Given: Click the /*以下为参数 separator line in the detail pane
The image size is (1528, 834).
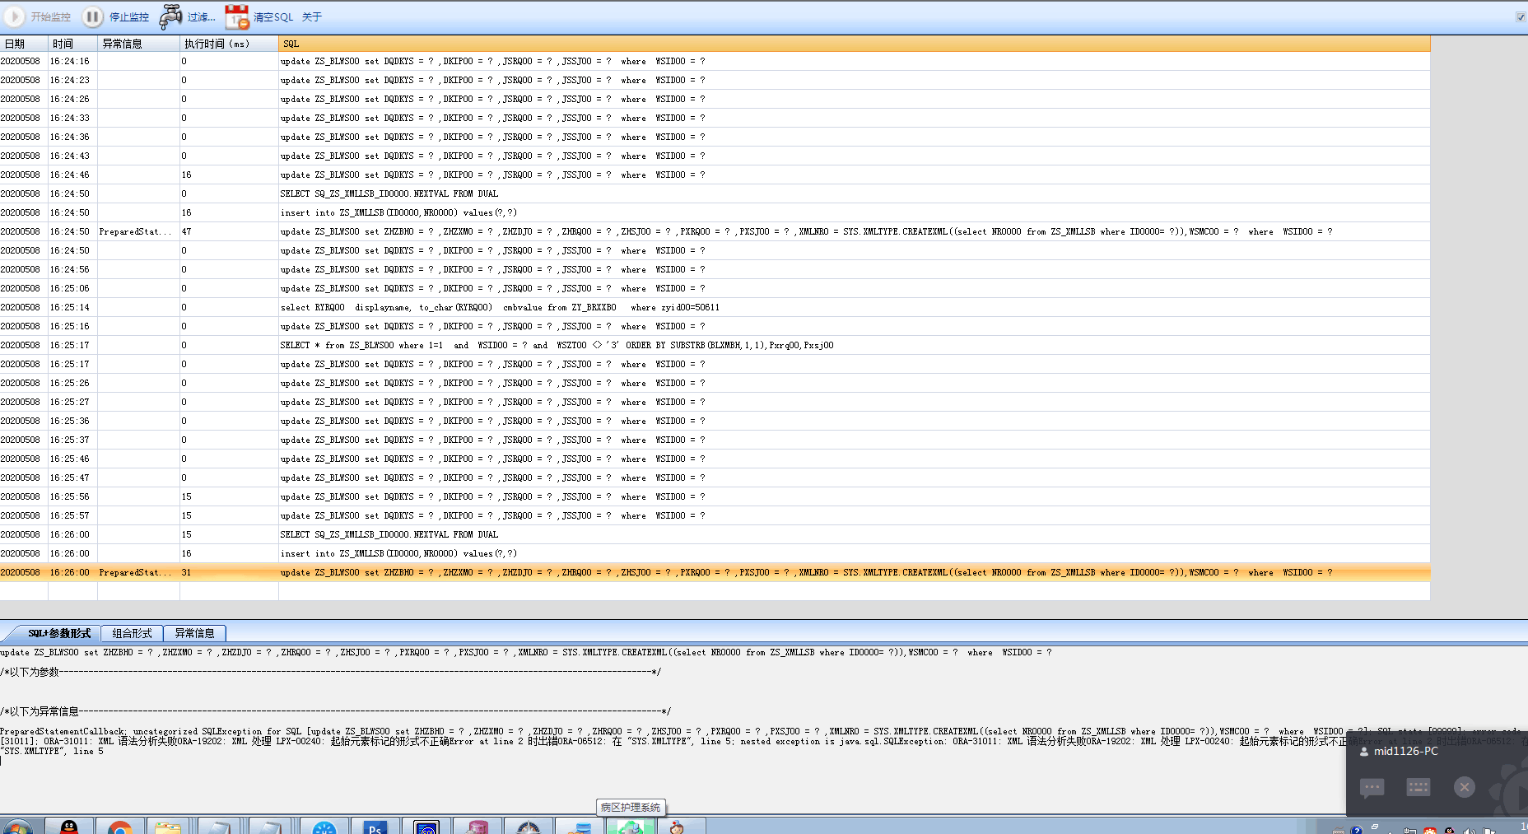Looking at the screenshot, I should click(330, 672).
